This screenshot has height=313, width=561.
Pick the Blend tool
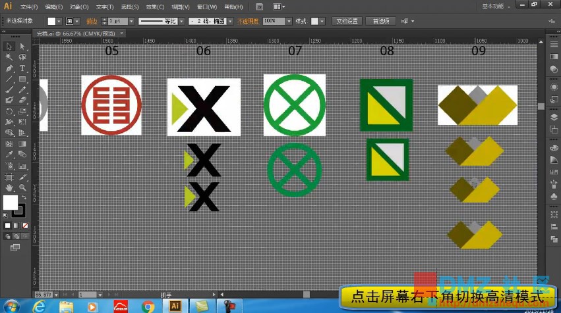point(22,155)
